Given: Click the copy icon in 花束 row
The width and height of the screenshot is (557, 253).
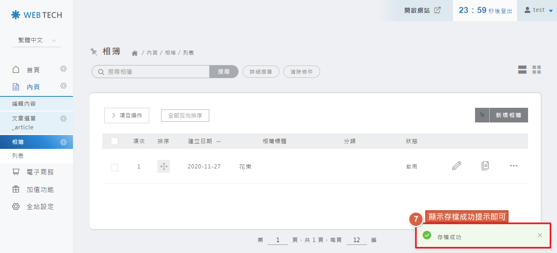Looking at the screenshot, I should 485,166.
